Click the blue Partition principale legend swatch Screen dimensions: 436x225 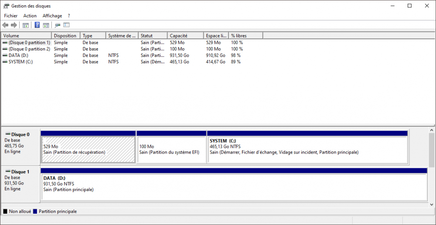pos(35,212)
